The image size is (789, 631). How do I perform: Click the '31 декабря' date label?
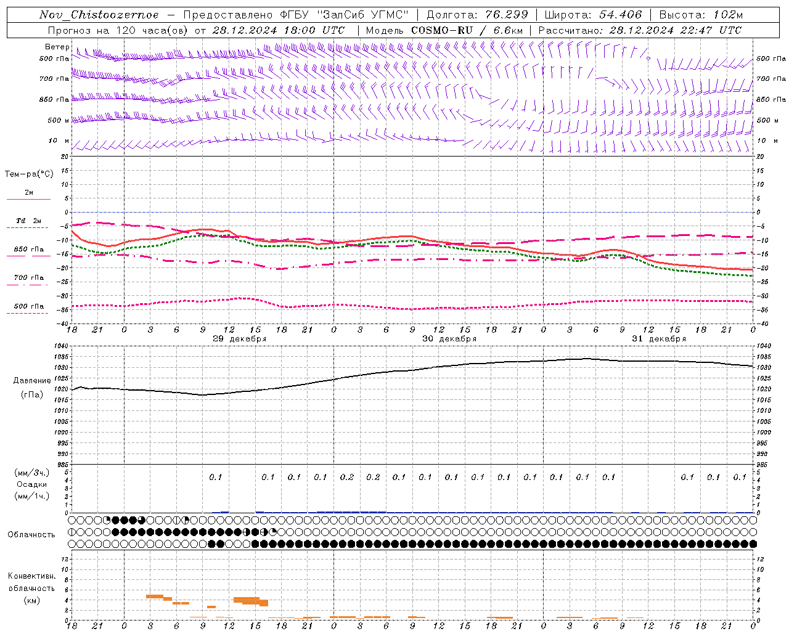point(659,339)
